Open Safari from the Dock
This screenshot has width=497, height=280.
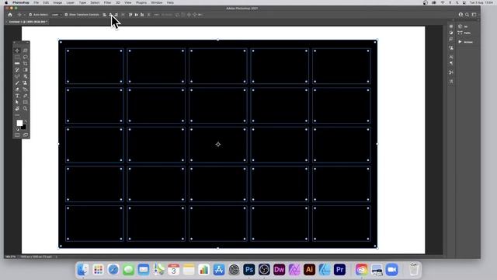pos(113,270)
